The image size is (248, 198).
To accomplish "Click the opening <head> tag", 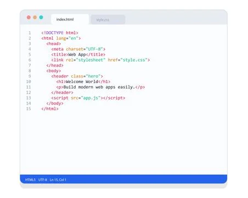I will (54, 43).
